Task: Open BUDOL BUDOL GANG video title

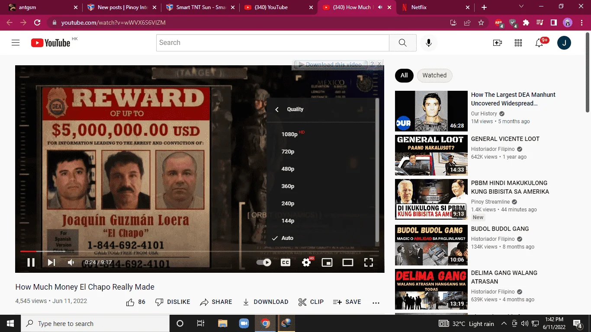Action: [x=500, y=229]
